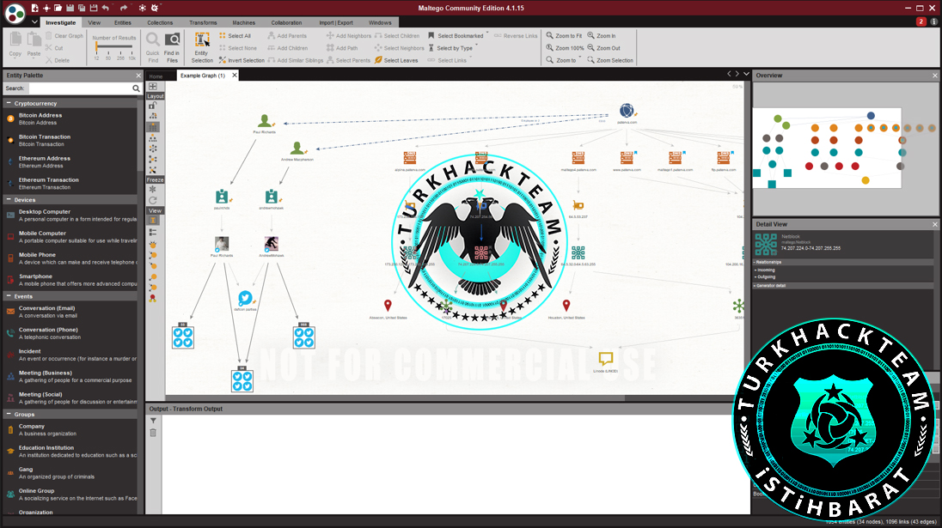Select Bitcoin Address in the palette
The width and height of the screenshot is (942, 528).
pos(70,118)
